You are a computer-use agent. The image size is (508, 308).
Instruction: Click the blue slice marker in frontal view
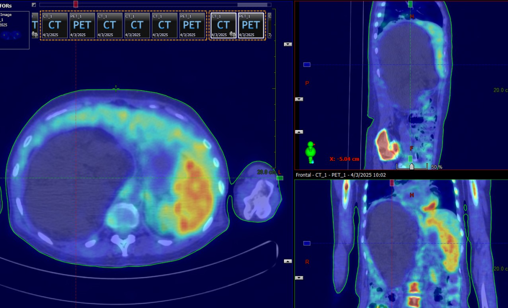(x=307, y=243)
